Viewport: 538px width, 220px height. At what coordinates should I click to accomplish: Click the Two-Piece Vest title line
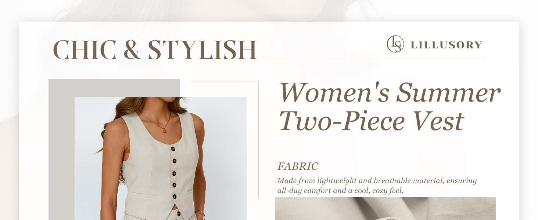[372, 121]
